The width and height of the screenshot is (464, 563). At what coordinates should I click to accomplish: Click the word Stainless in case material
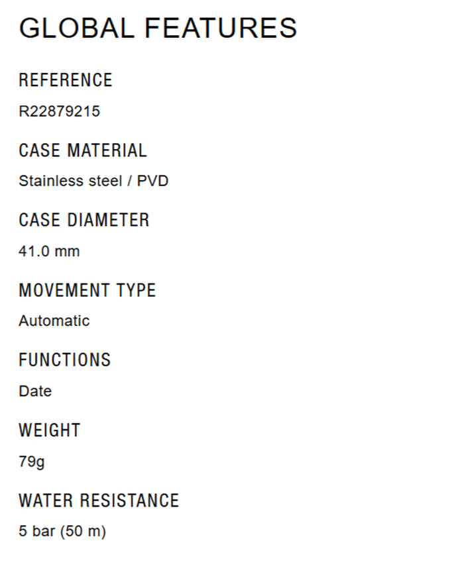tap(43, 181)
